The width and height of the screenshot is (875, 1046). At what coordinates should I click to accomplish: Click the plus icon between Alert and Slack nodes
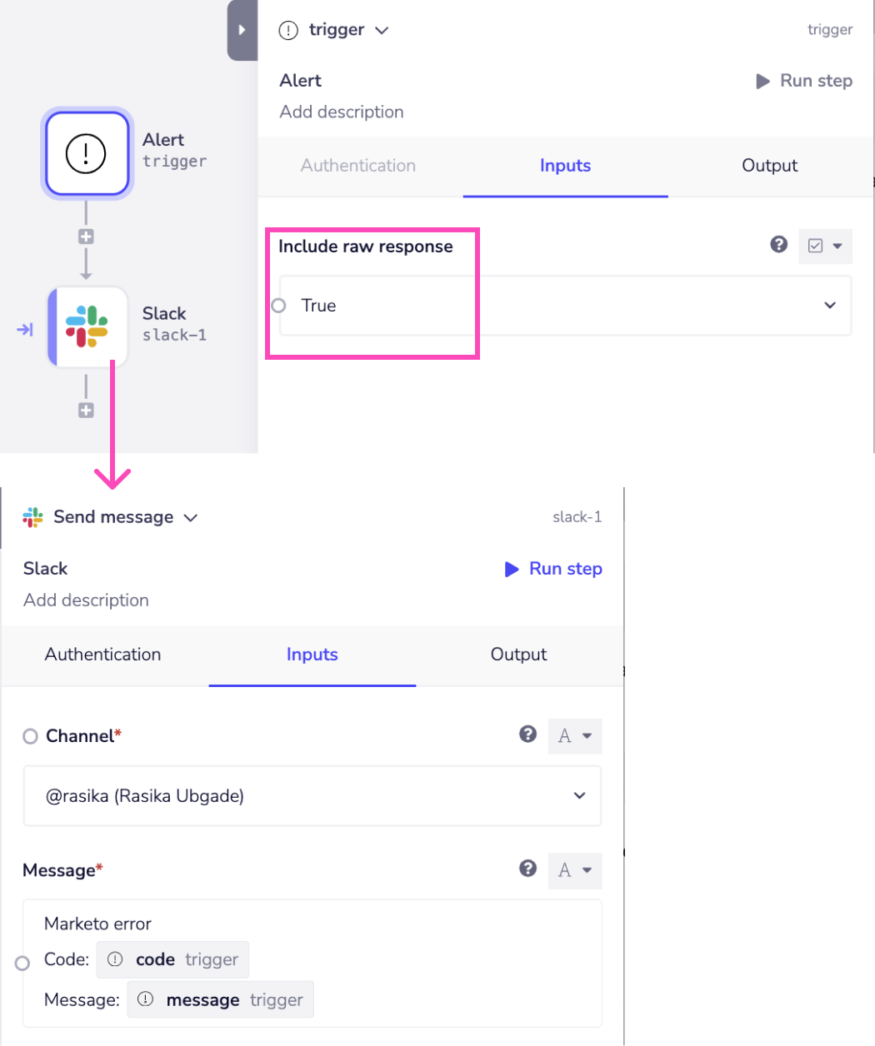tap(86, 236)
